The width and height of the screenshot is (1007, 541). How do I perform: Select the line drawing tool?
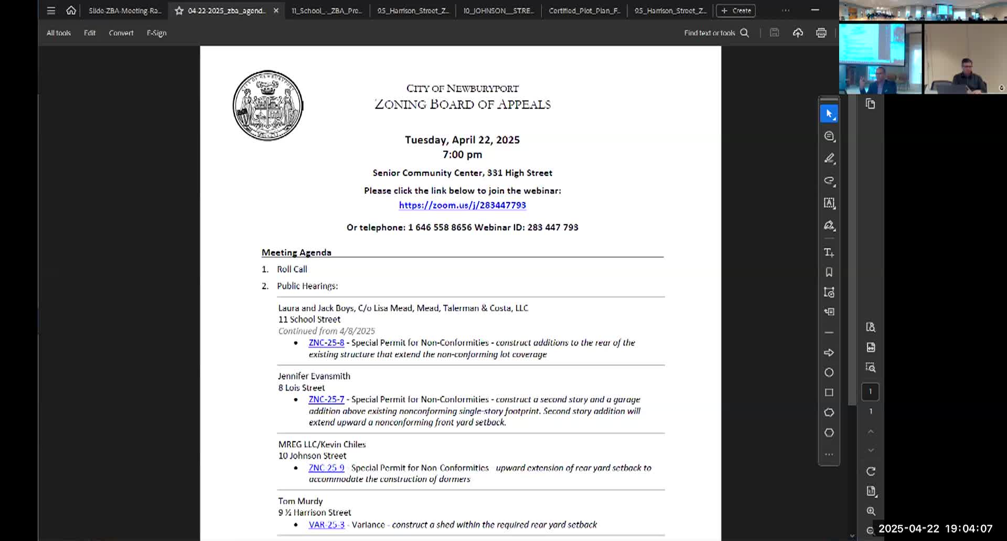point(829,332)
